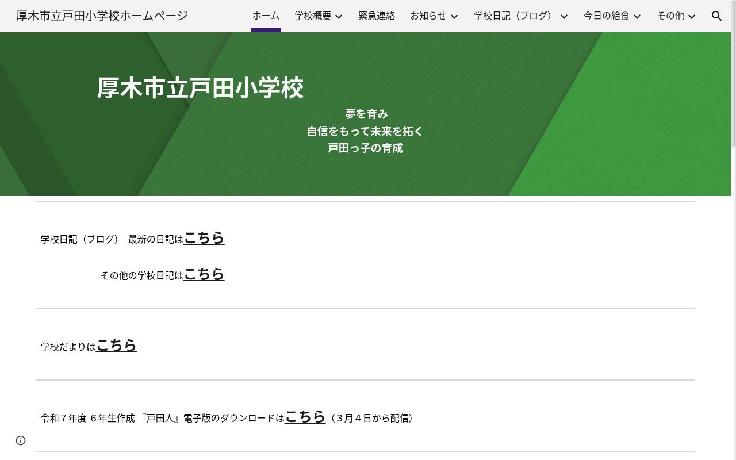
Task: Click the text （3月4日から配信）
Action: (371, 418)
